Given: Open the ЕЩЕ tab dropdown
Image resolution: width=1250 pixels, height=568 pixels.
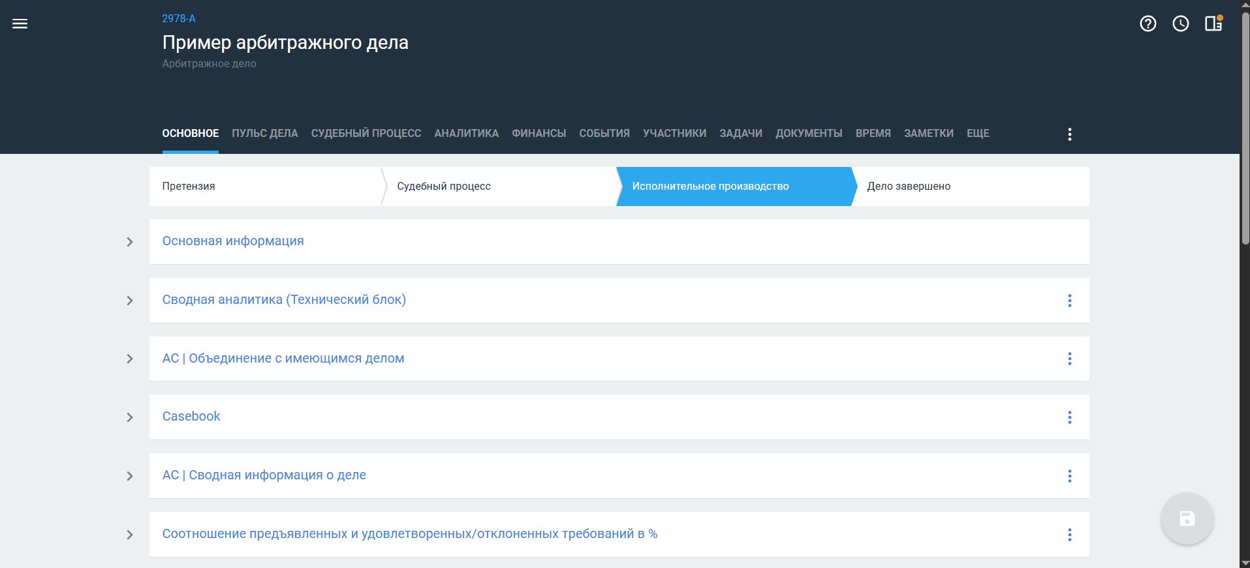Looking at the screenshot, I should pos(977,134).
